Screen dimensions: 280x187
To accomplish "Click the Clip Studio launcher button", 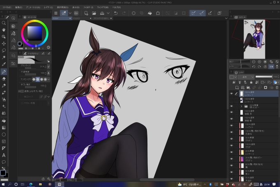I will tap(76, 13).
